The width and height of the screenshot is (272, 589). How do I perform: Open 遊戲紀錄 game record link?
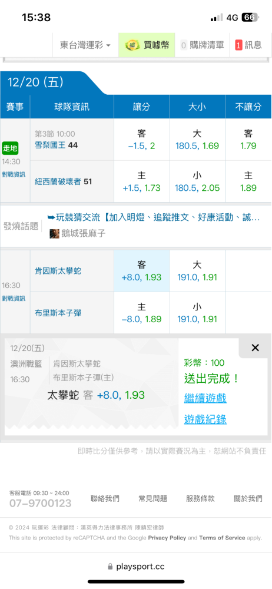pos(205,419)
